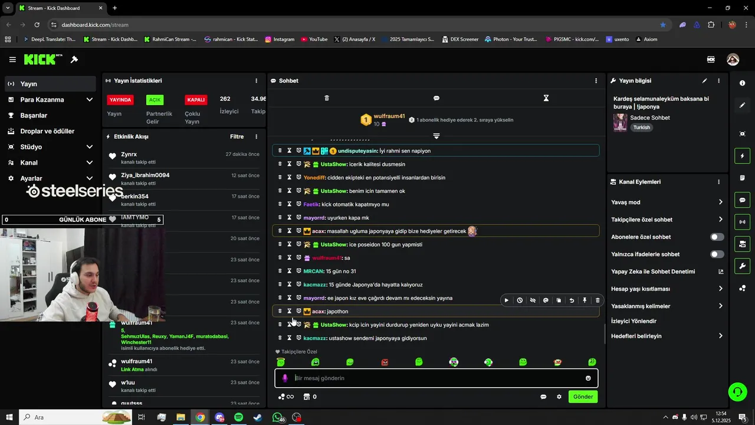Open the hamburger menu beside Kick logo

[12, 60]
